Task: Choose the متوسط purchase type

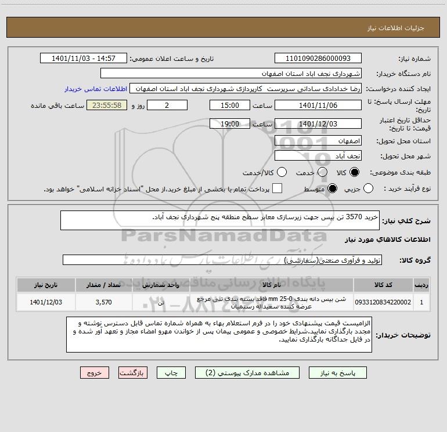Action: click(332, 188)
